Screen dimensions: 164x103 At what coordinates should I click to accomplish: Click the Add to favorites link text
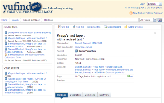click(135, 27)
